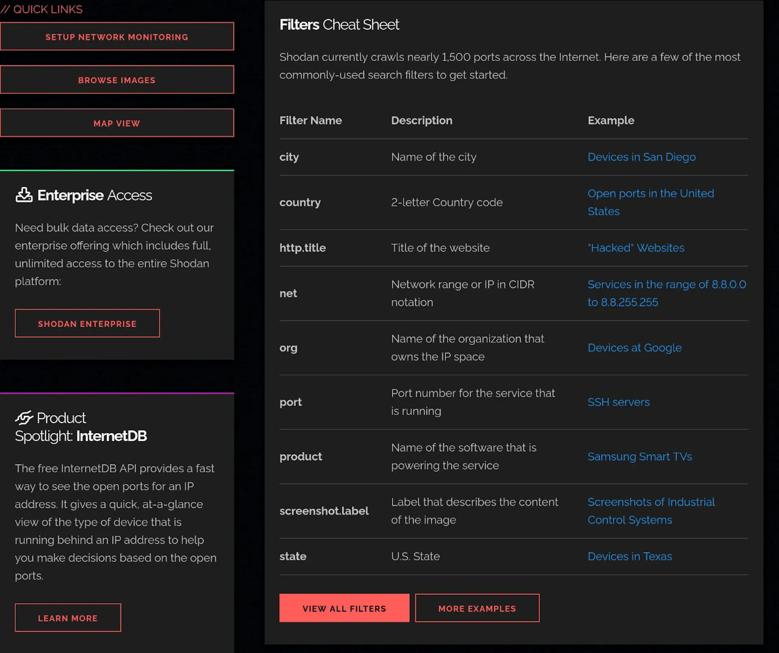The width and height of the screenshot is (779, 653).
Task: Open the Map View quick link
Action: [x=117, y=123]
